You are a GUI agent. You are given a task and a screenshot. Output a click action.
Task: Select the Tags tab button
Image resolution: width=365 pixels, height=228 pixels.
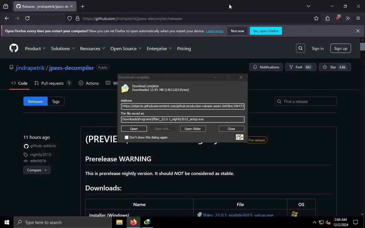coord(56,101)
